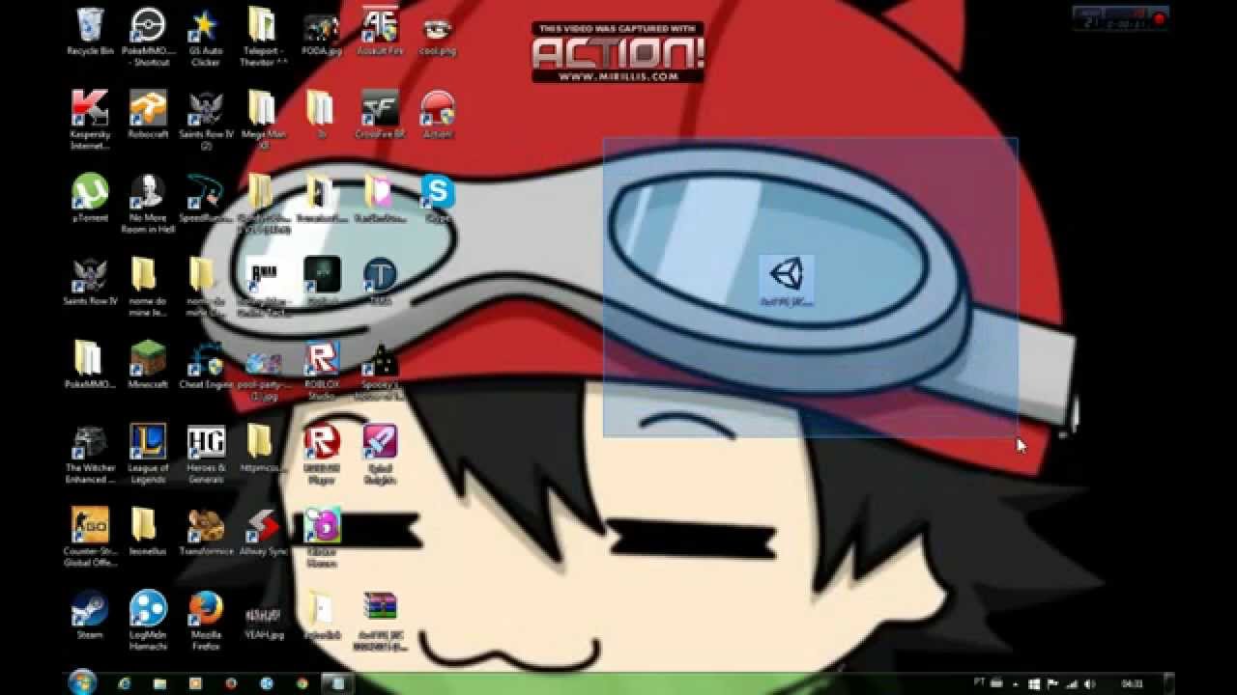The image size is (1237, 695).
Task: Select the GS Auto Clicker star icon
Action: (205, 37)
